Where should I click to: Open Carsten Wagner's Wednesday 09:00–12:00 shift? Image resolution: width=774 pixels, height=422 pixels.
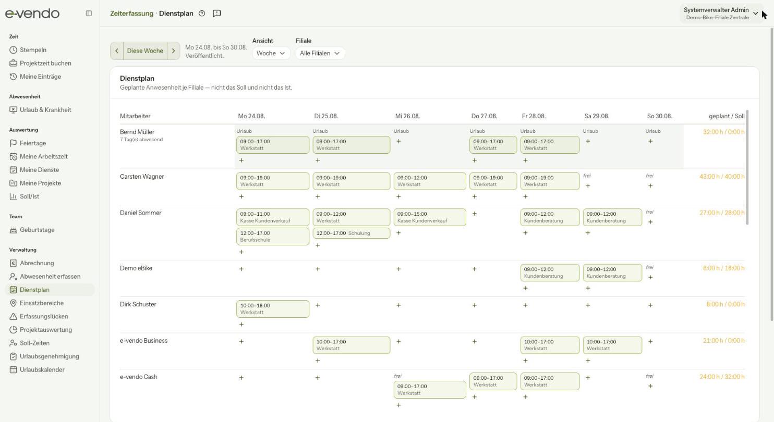click(x=430, y=181)
